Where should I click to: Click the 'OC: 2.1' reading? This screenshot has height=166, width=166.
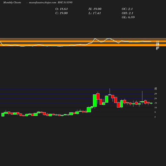click(x=127, y=9)
